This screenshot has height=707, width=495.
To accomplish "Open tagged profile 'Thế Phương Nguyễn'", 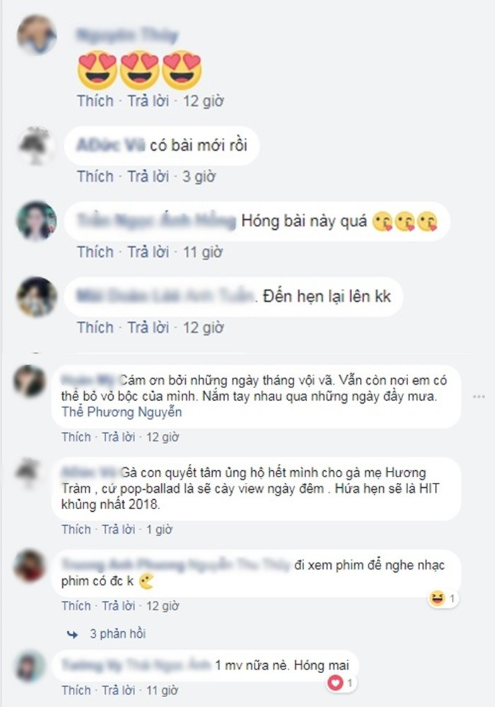I will pyautogui.click(x=122, y=412).
